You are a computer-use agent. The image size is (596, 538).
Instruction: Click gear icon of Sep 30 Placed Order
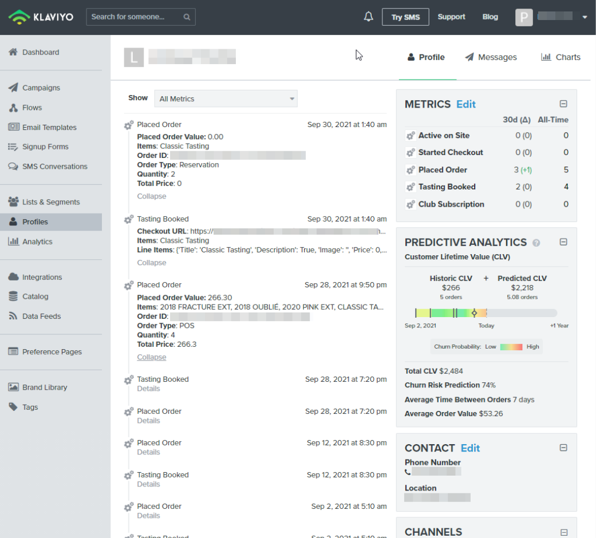click(x=129, y=125)
